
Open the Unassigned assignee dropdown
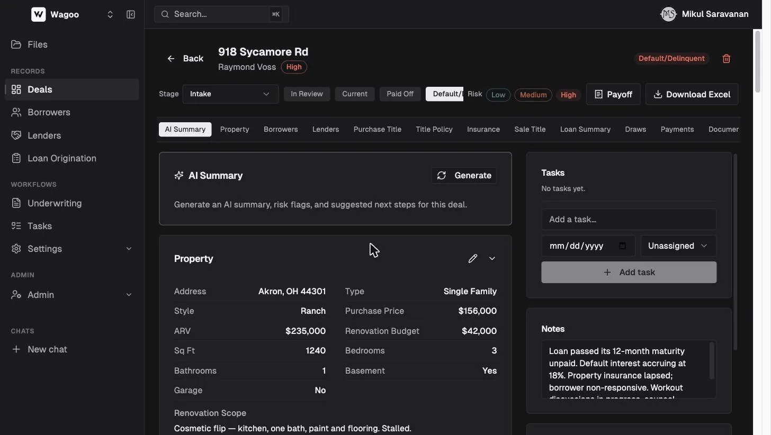[678, 246]
